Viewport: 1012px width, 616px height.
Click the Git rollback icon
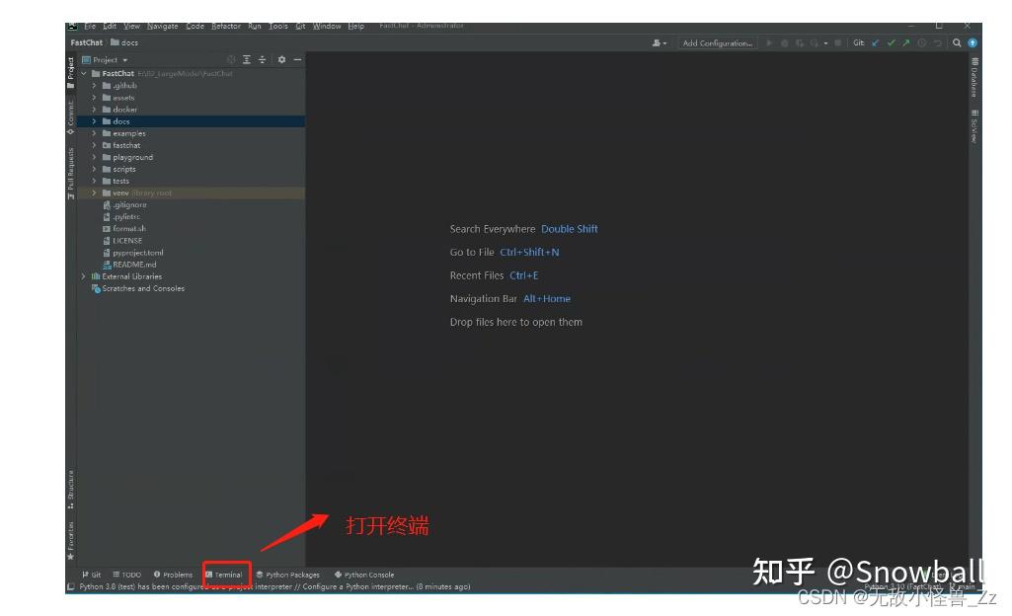(937, 43)
